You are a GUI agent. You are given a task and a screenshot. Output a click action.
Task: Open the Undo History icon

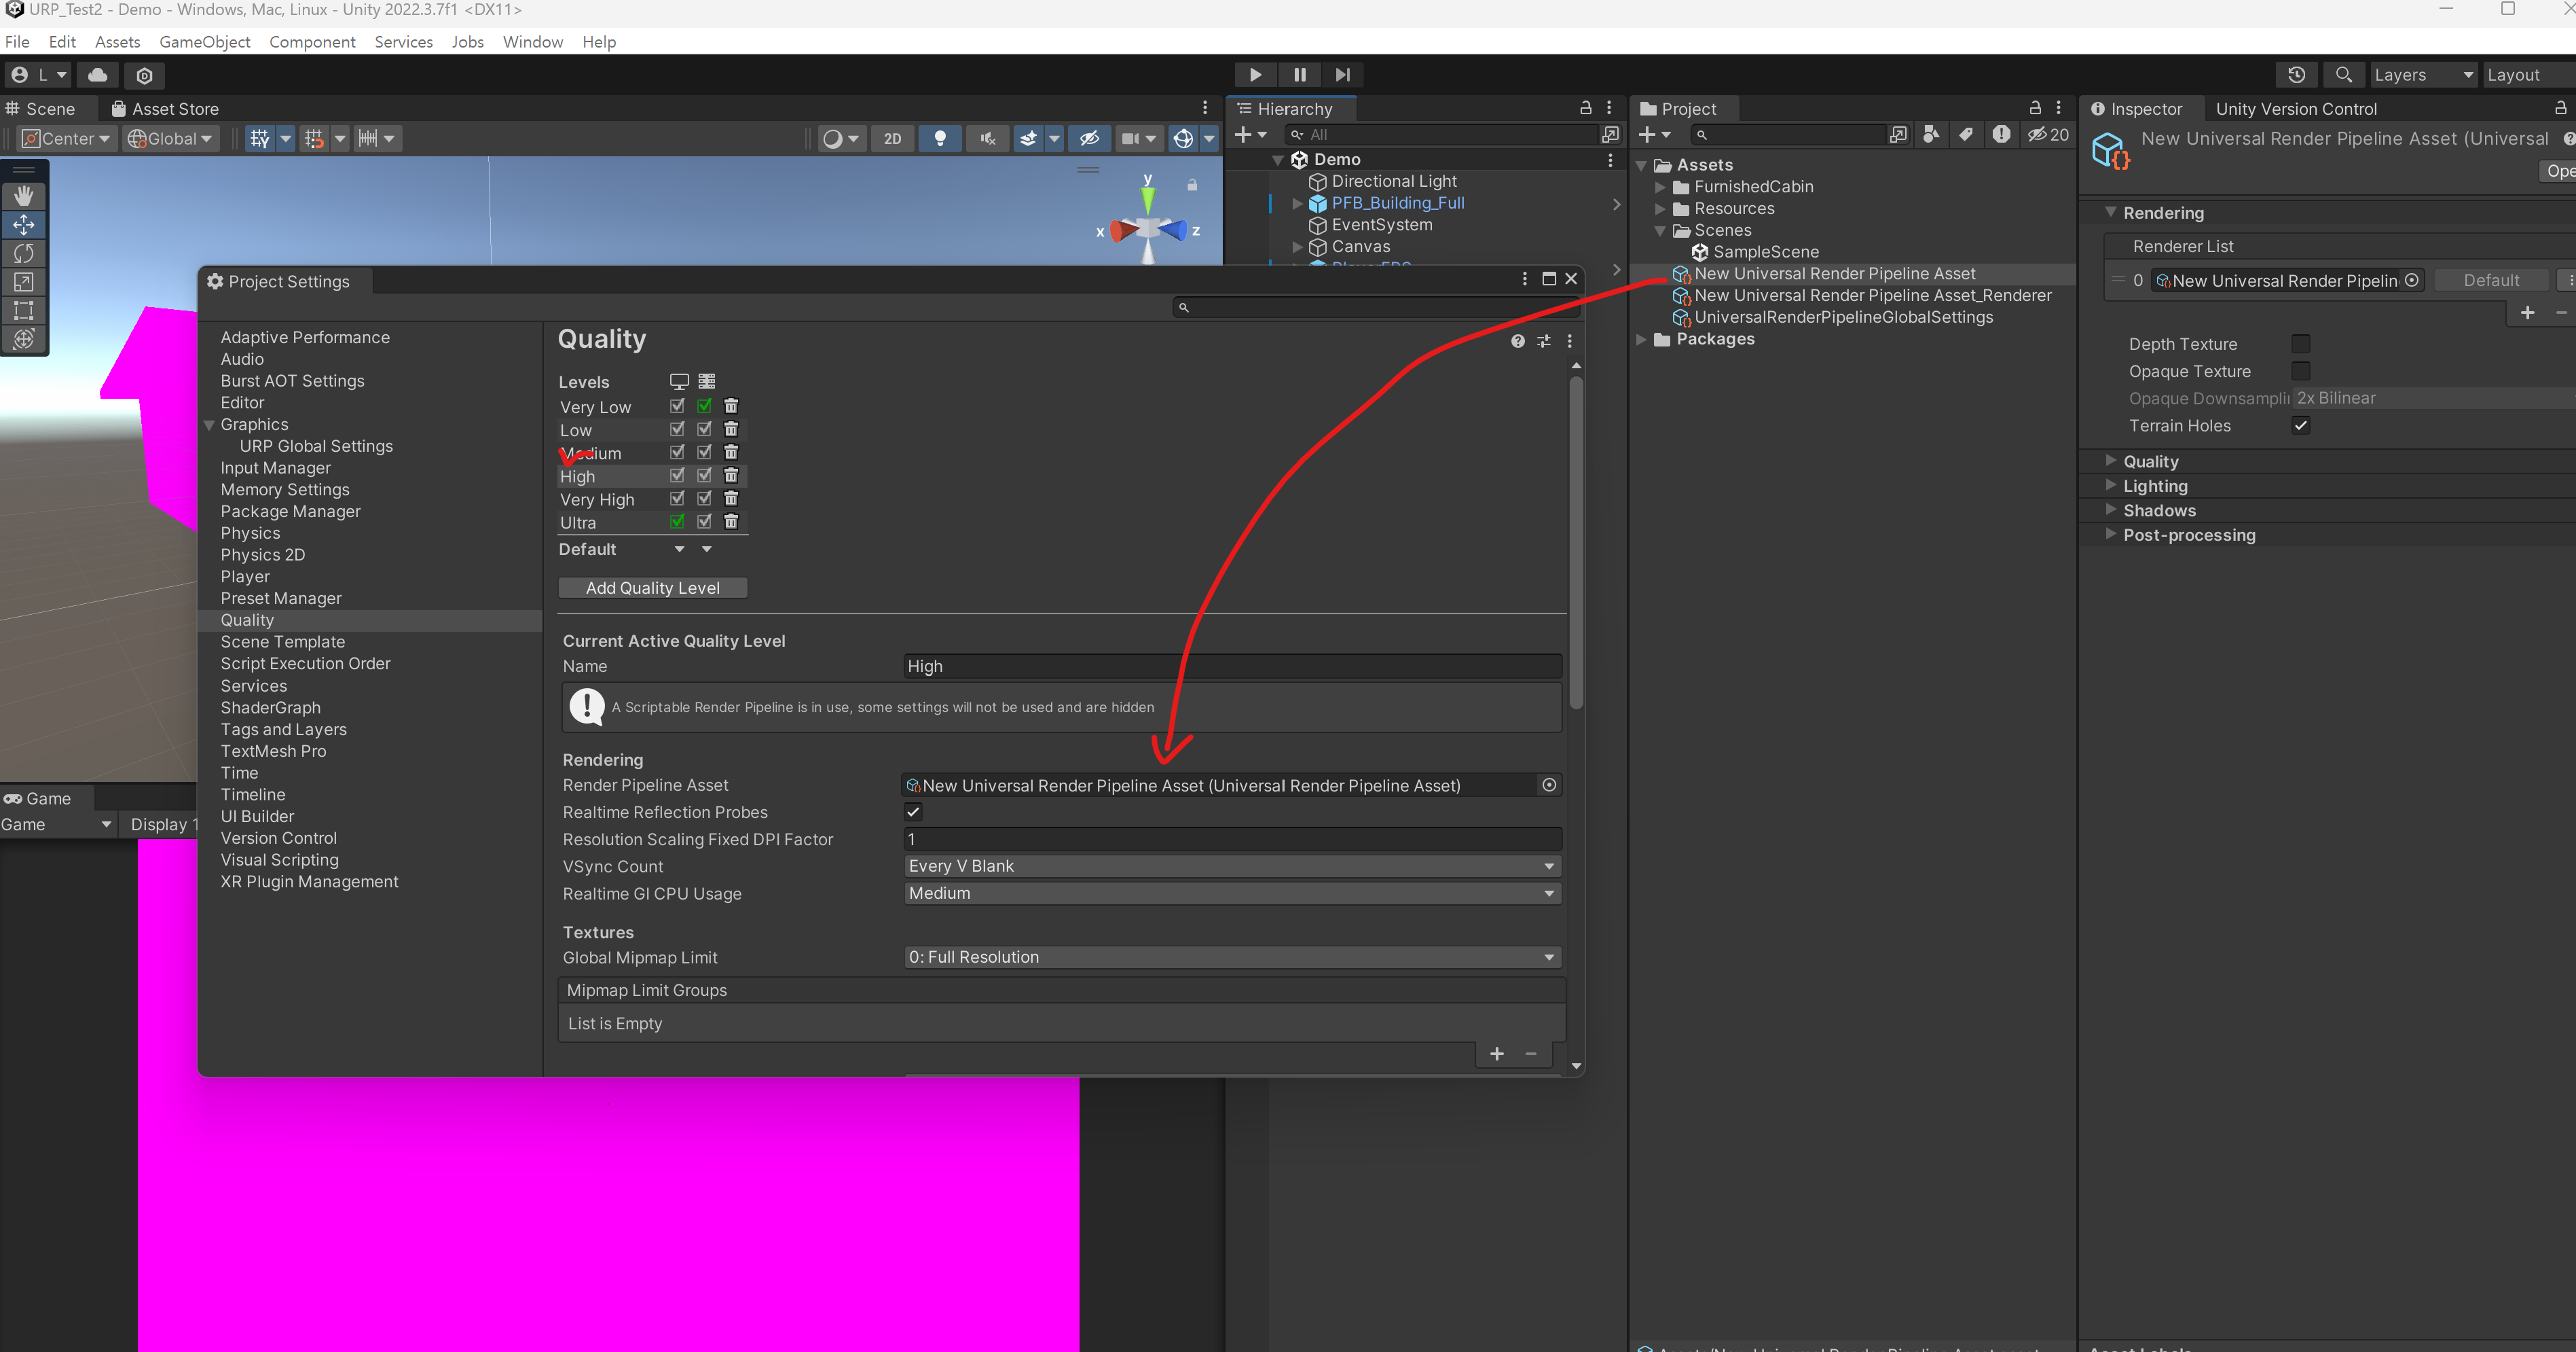pyautogui.click(x=2296, y=75)
